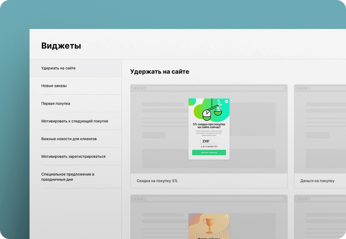Close the 5% discount popup preview
The image size is (346, 239).
(x=226, y=101)
